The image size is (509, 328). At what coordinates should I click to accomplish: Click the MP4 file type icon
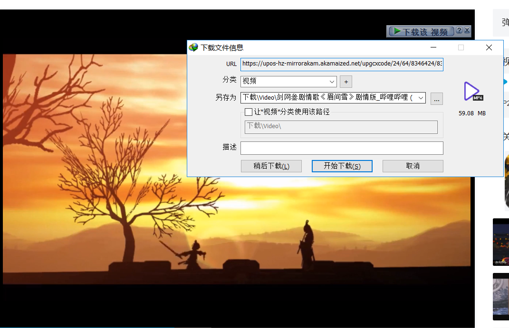pos(473,92)
